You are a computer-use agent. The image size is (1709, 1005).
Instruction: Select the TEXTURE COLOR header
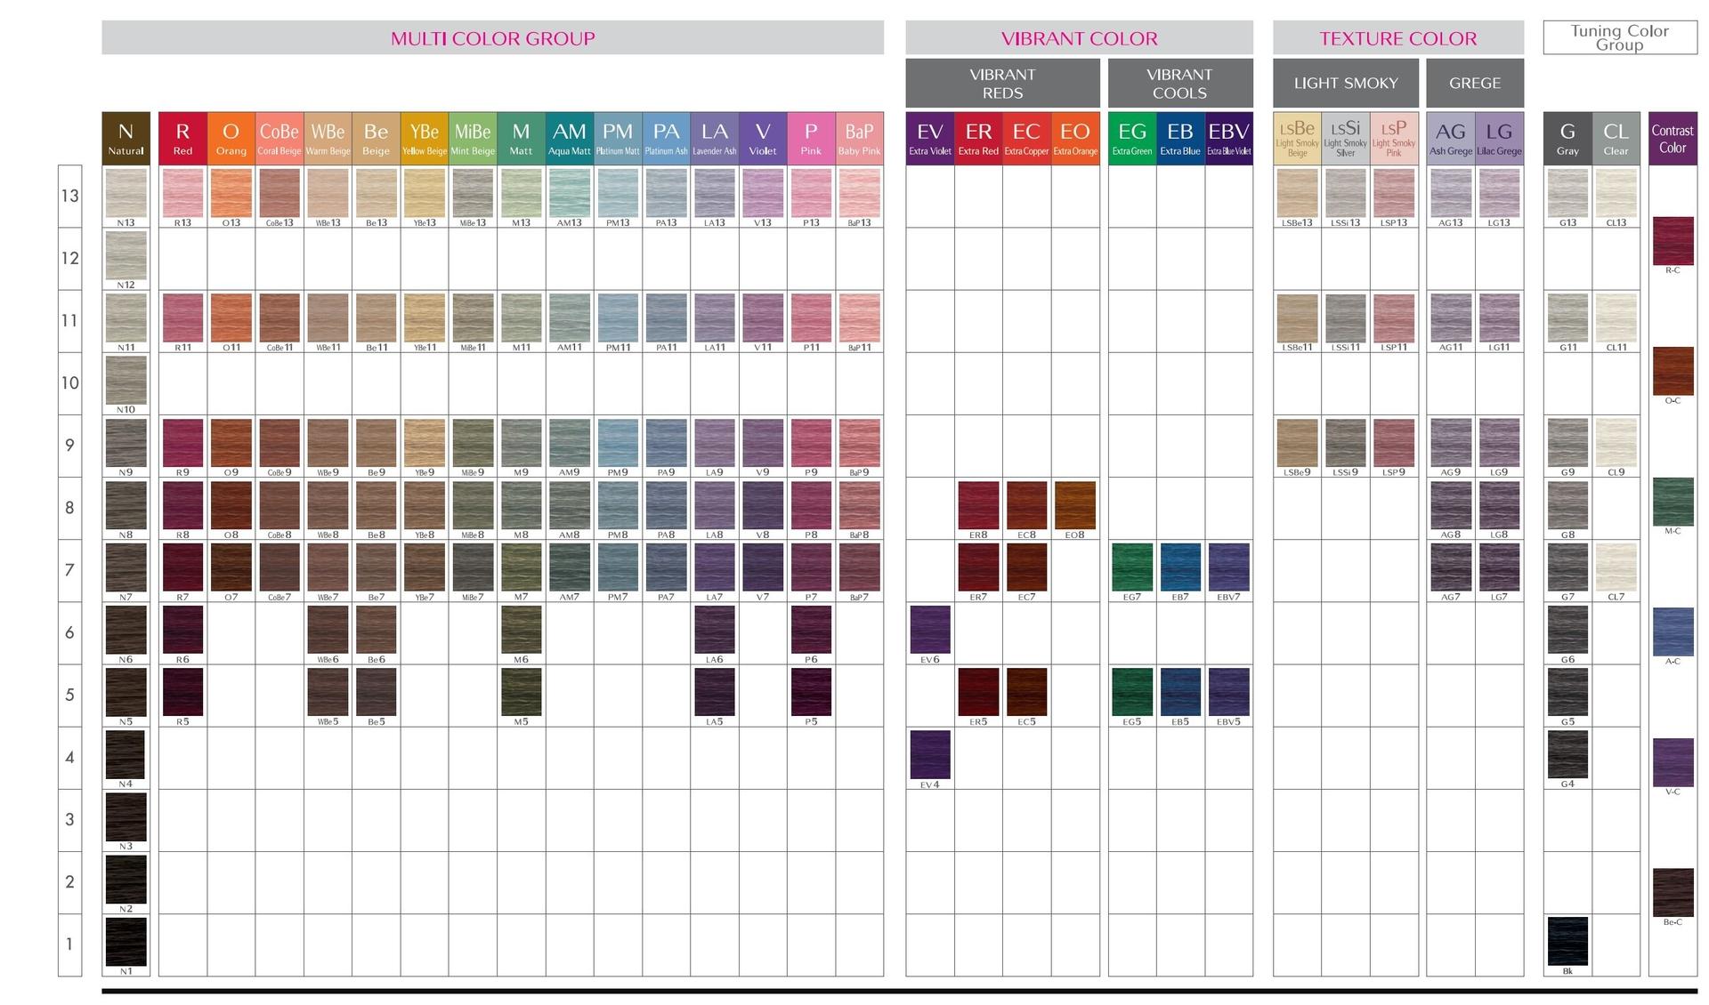[1397, 38]
